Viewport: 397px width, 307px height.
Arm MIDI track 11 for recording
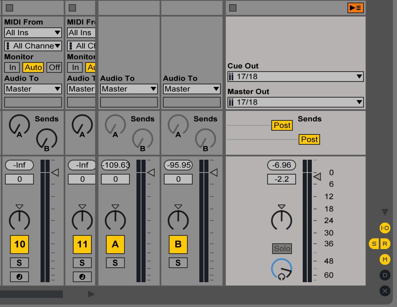(x=82, y=277)
